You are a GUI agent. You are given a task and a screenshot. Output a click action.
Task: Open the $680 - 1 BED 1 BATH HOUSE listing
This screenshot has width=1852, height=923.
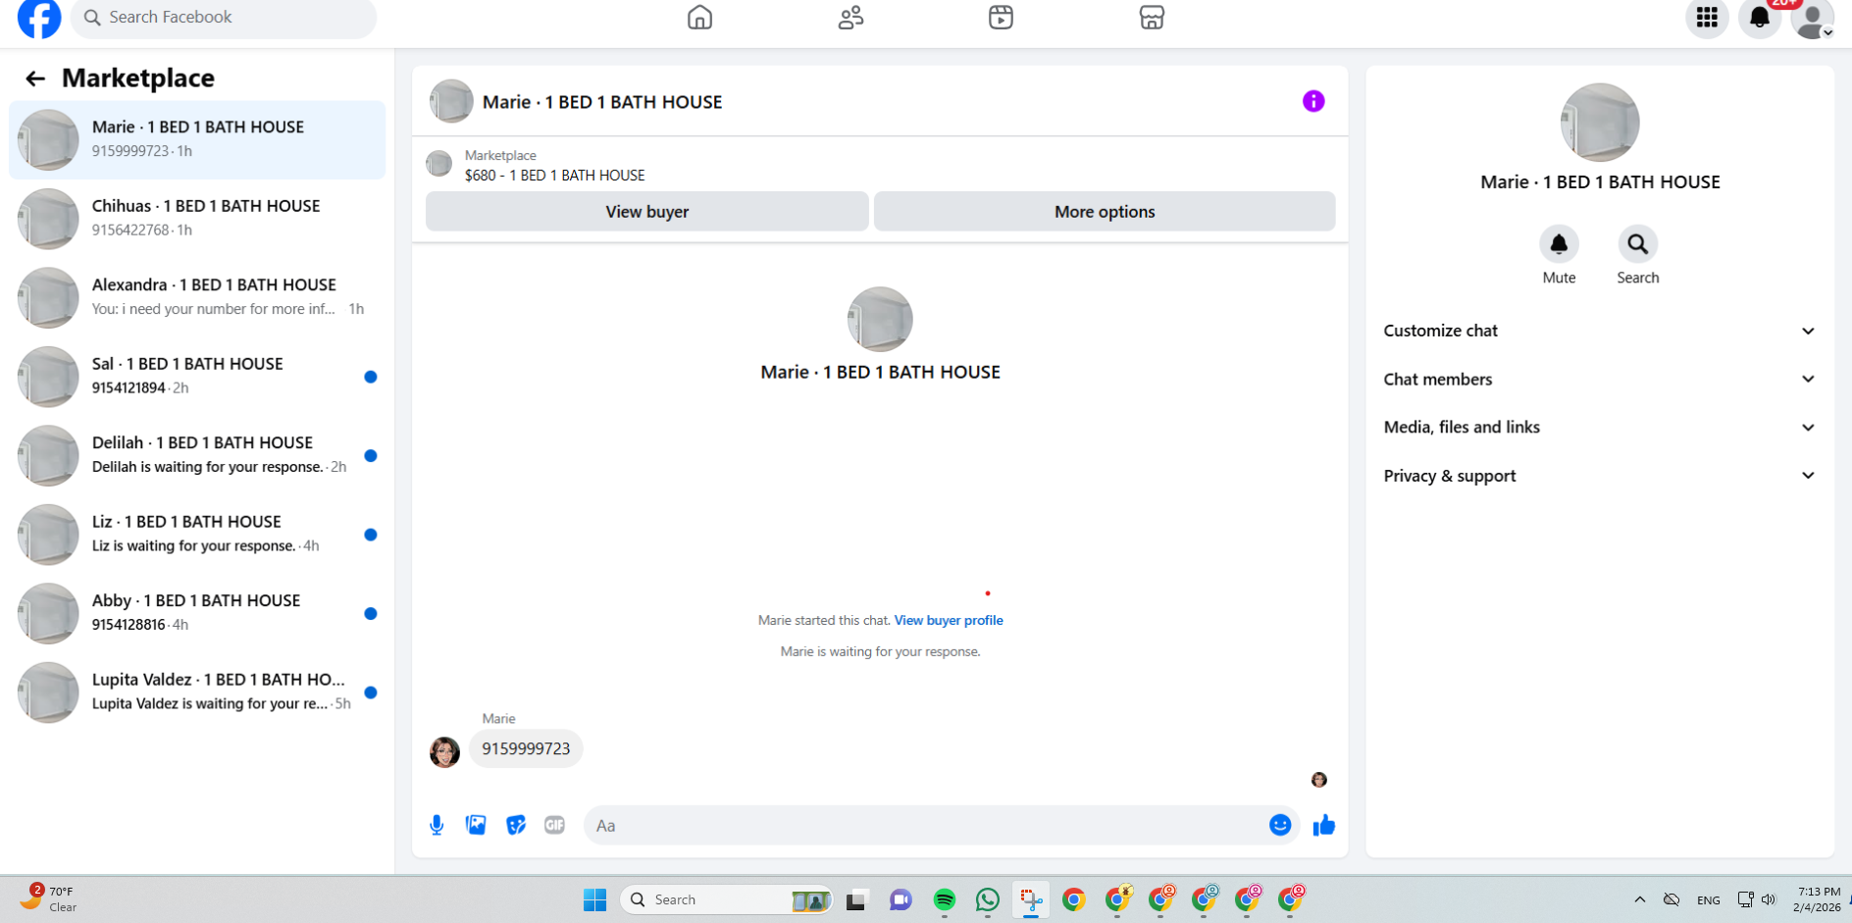(x=554, y=176)
